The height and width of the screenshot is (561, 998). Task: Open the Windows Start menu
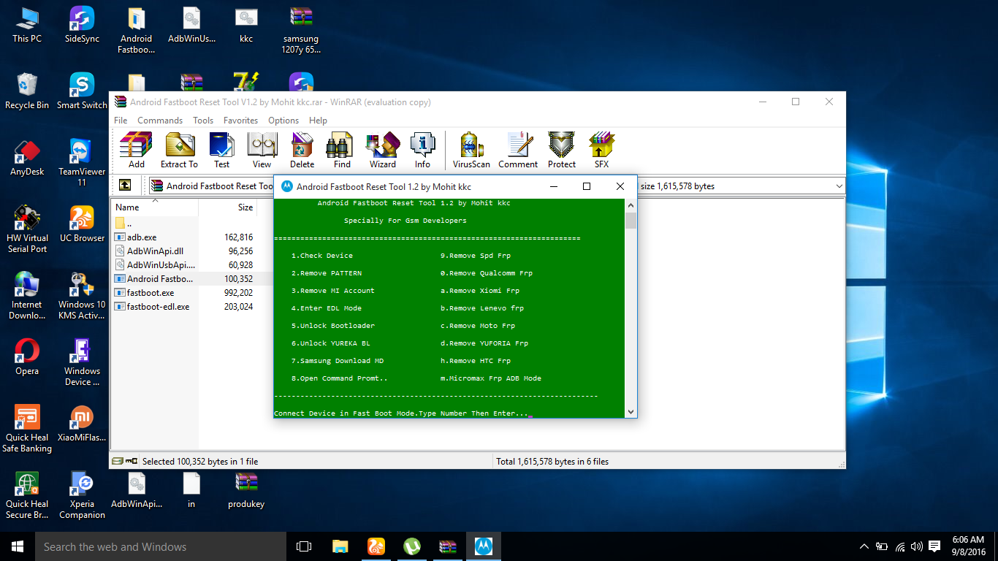[x=18, y=546]
